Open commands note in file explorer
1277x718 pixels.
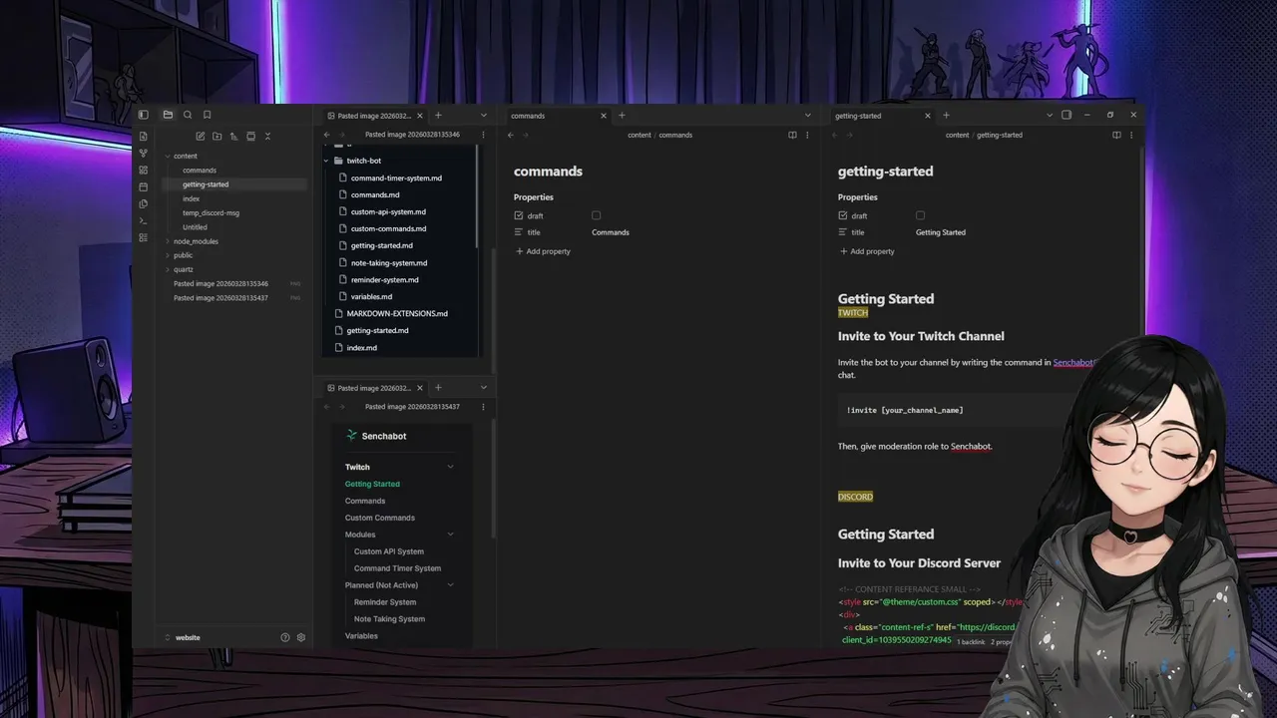click(x=200, y=171)
